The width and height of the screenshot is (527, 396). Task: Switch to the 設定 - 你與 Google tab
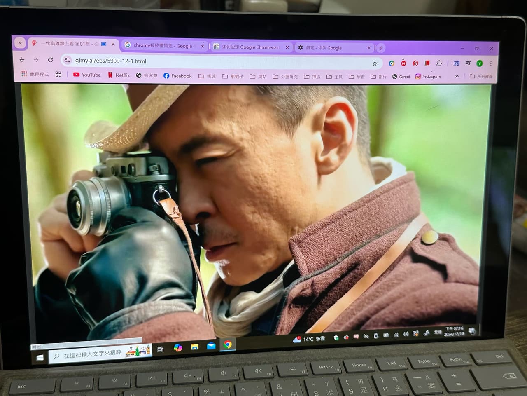(334, 48)
